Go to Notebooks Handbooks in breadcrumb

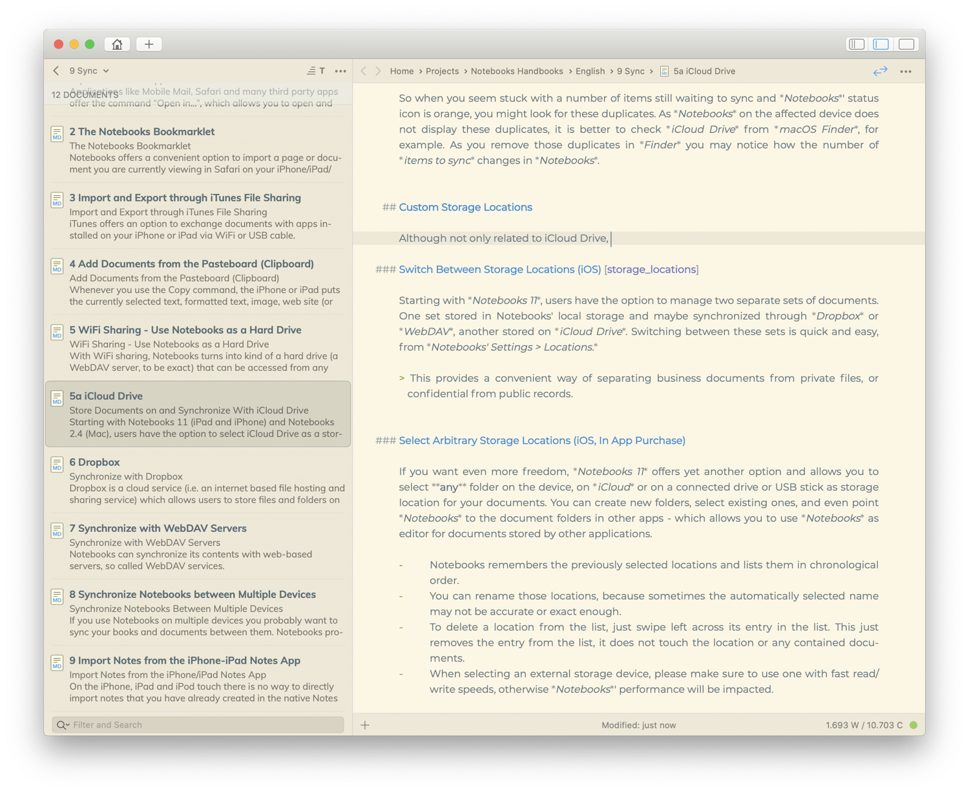point(517,71)
